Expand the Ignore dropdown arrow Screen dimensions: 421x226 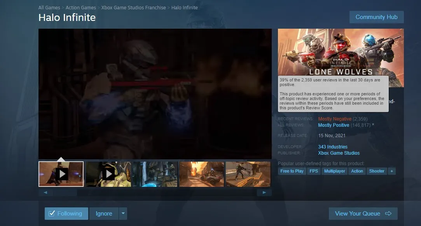click(x=123, y=214)
